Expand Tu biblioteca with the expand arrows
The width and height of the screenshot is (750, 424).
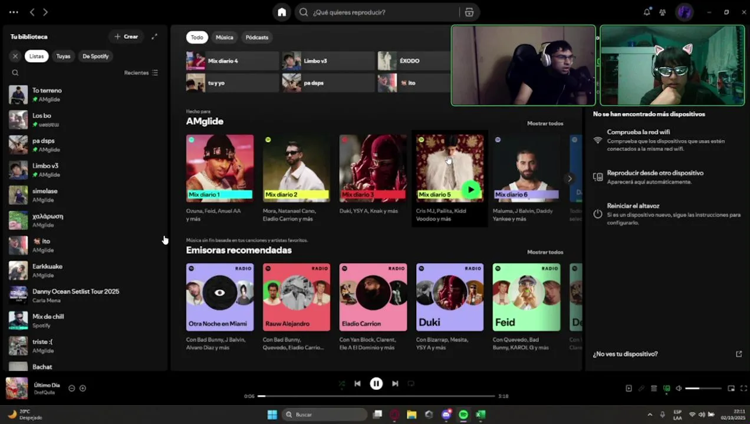click(154, 37)
